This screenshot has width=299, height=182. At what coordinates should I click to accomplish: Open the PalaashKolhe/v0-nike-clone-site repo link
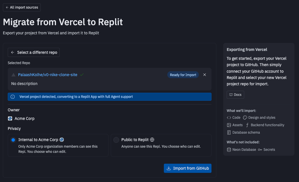(48, 75)
